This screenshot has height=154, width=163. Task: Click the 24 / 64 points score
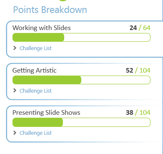[140, 28]
